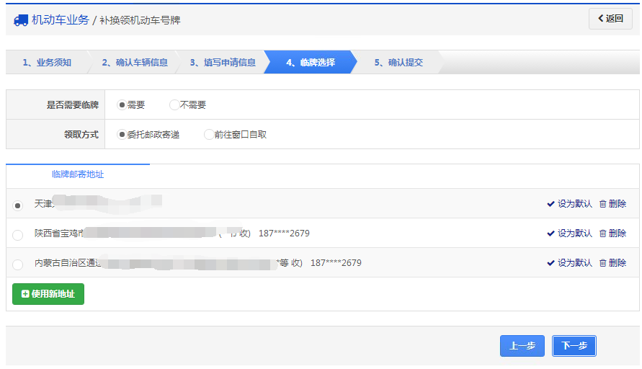Choose 前往窗口自取 pickup option
Screen dimensions: 642x369
click(x=209, y=135)
